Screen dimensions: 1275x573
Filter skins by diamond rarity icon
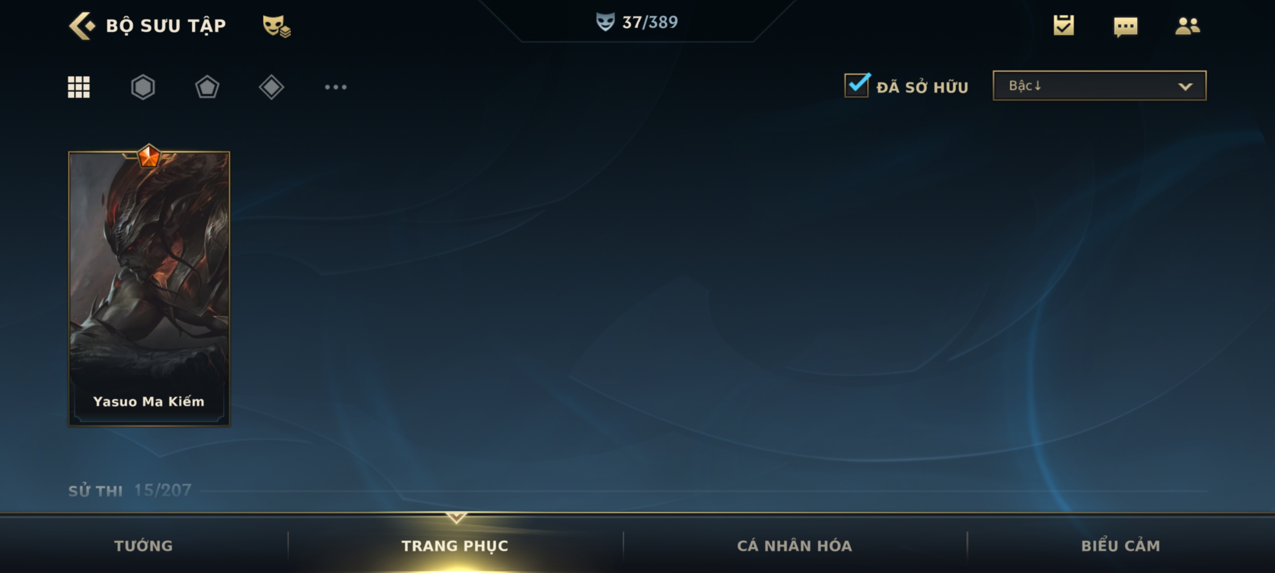(x=271, y=87)
